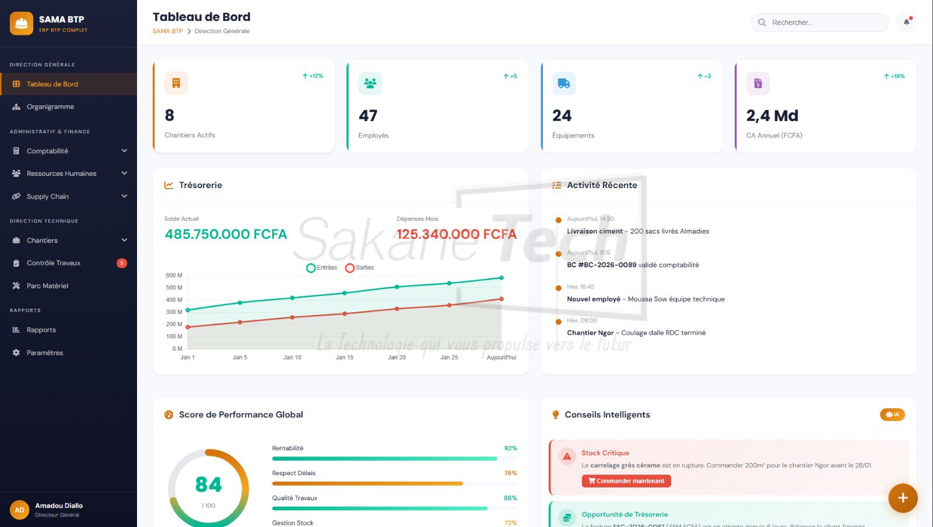Click the Chantier Ngor activity entry
This screenshot has width=933, height=527.
(x=636, y=333)
